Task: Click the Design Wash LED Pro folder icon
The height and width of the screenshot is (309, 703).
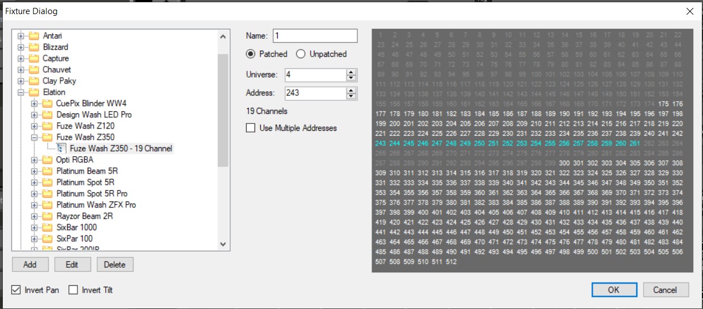Action: coord(48,115)
